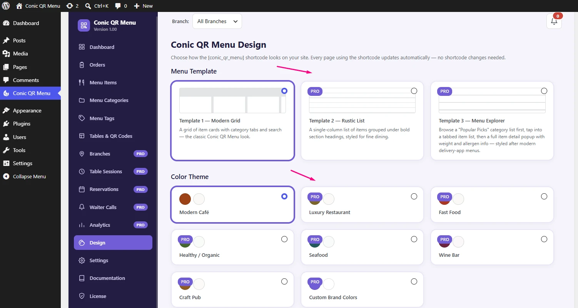Click the plus icon beside New

click(x=137, y=6)
